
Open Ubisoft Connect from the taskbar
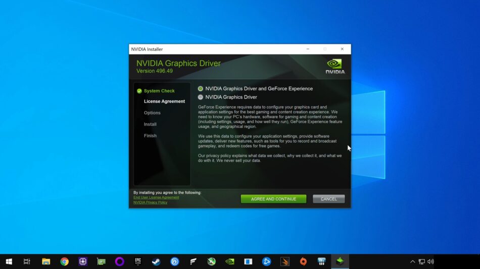(175, 261)
